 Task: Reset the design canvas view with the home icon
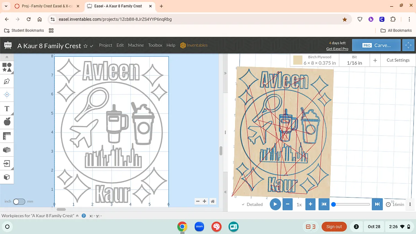[213, 201]
